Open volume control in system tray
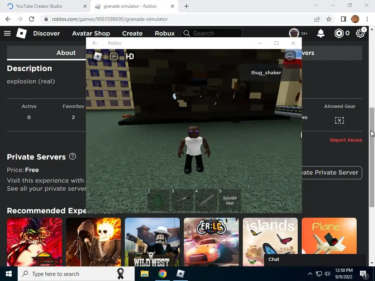The width and height of the screenshot is (375, 281). coord(327,274)
